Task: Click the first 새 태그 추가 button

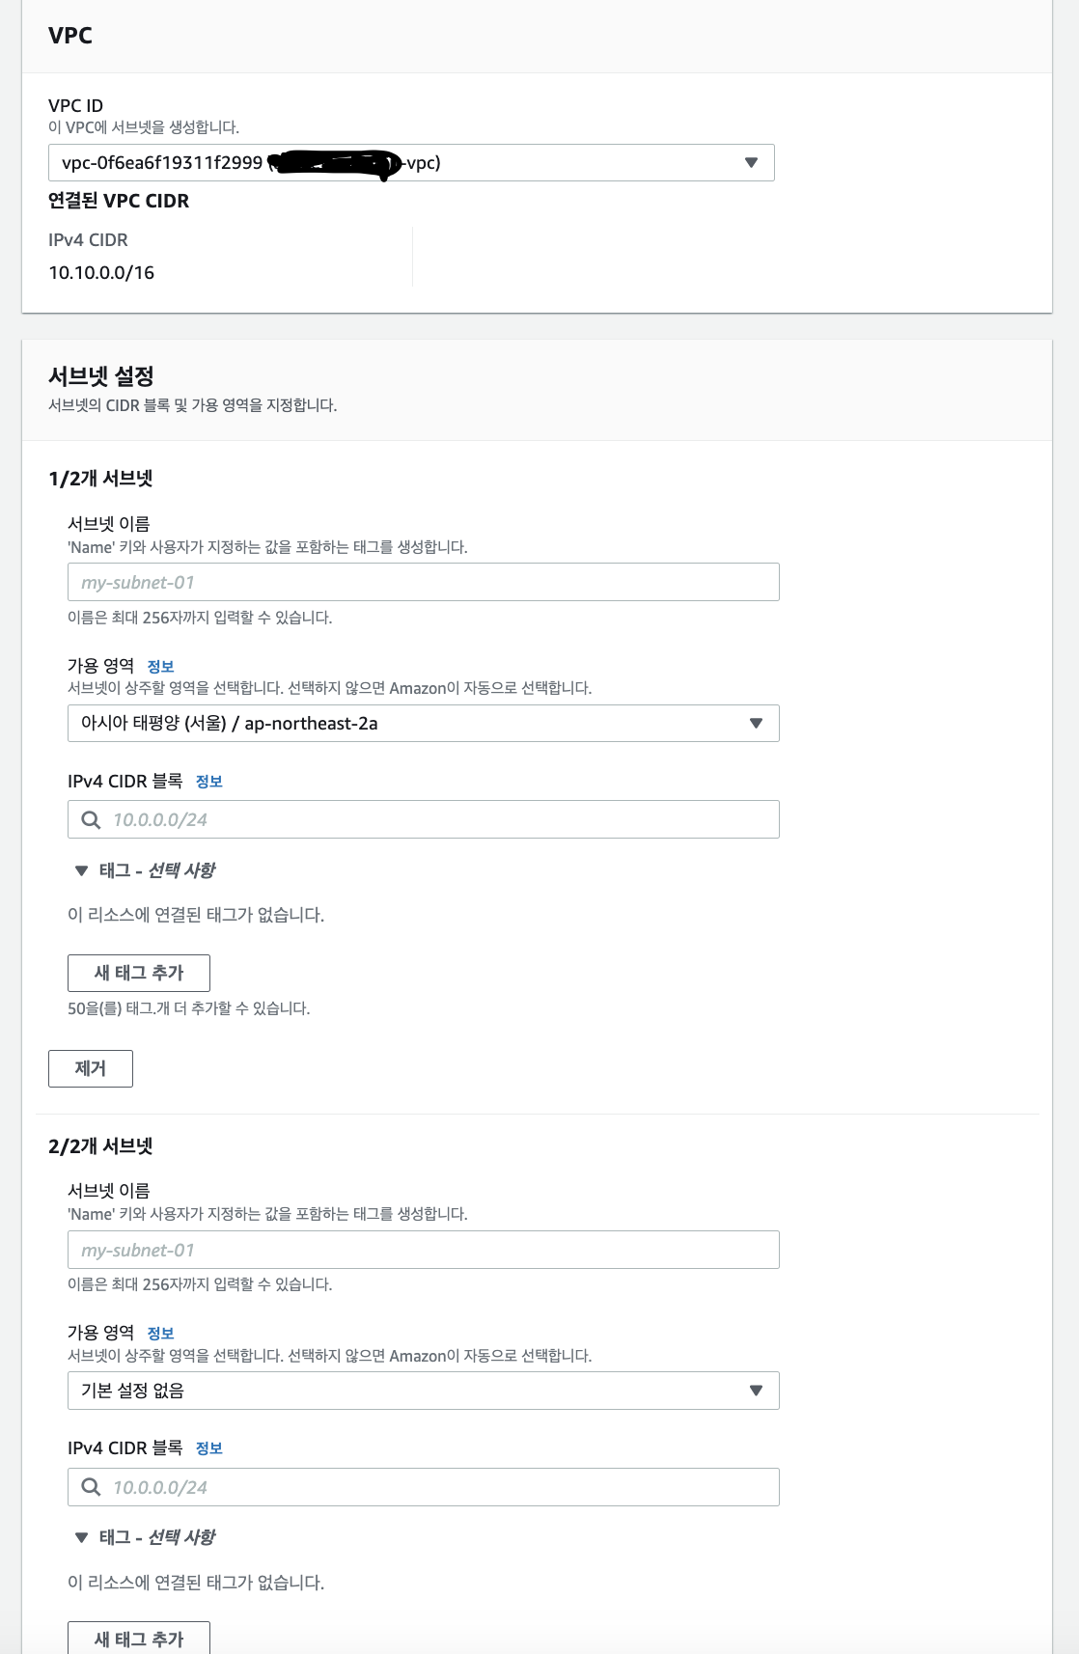Action: pyautogui.click(x=139, y=973)
